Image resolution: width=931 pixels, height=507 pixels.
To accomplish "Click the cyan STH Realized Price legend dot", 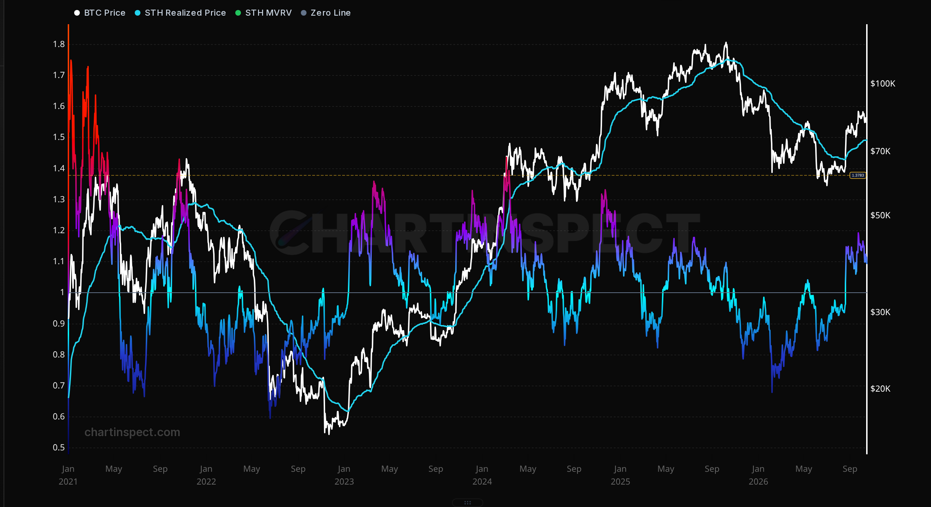I will (137, 13).
